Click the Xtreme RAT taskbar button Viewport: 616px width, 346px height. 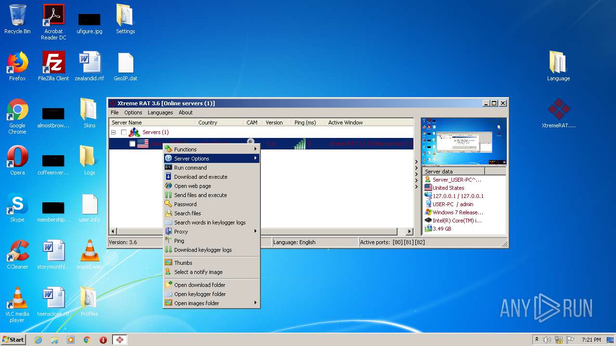(x=119, y=340)
